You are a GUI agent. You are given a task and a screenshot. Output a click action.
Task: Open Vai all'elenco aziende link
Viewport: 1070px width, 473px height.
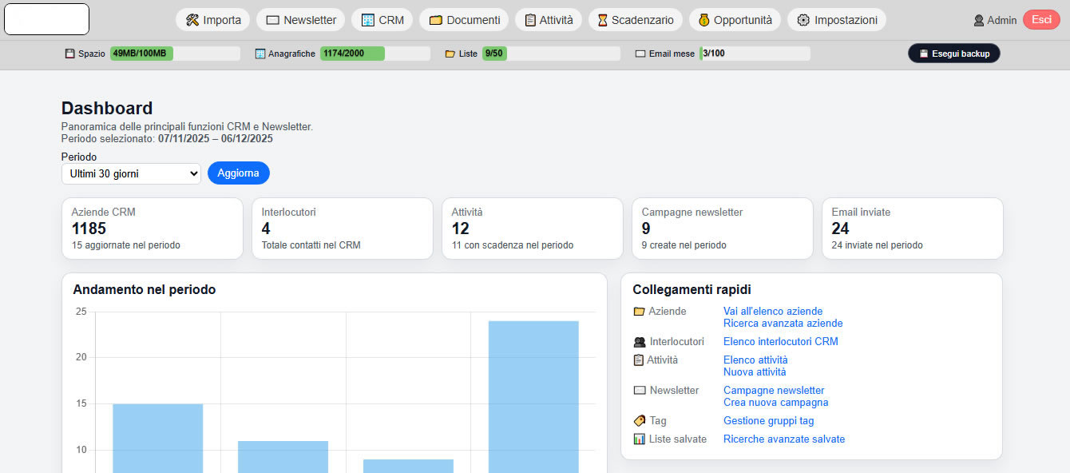(773, 312)
